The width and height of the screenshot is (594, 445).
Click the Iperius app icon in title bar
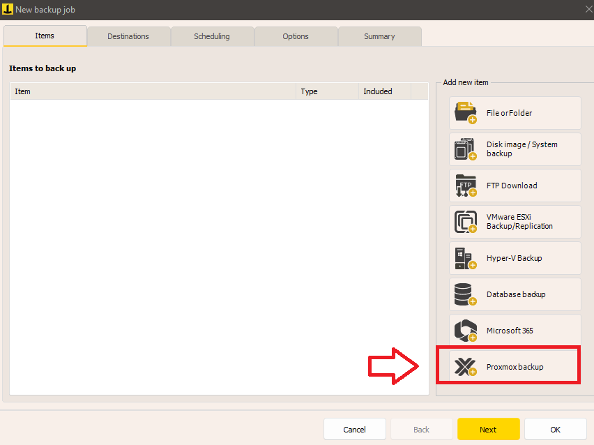[8, 10]
